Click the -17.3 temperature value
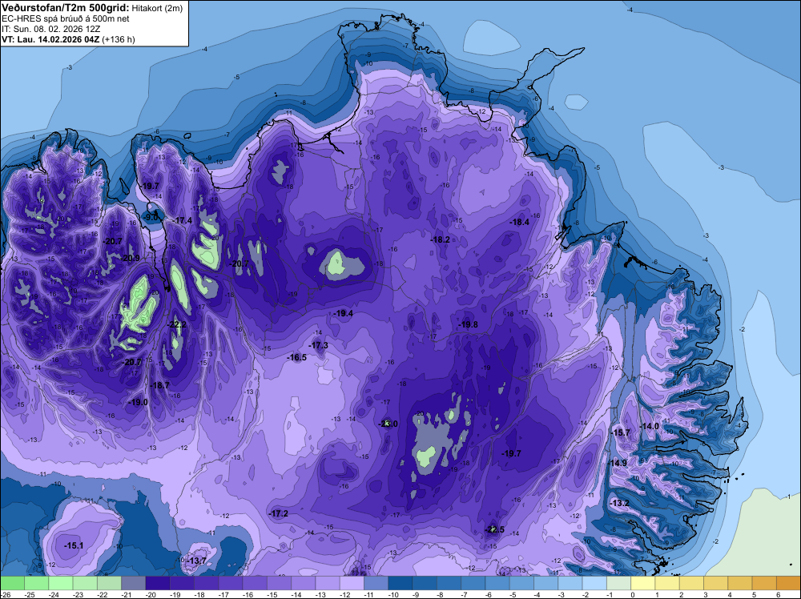Screen dimensions: 801x599 [x=318, y=346]
